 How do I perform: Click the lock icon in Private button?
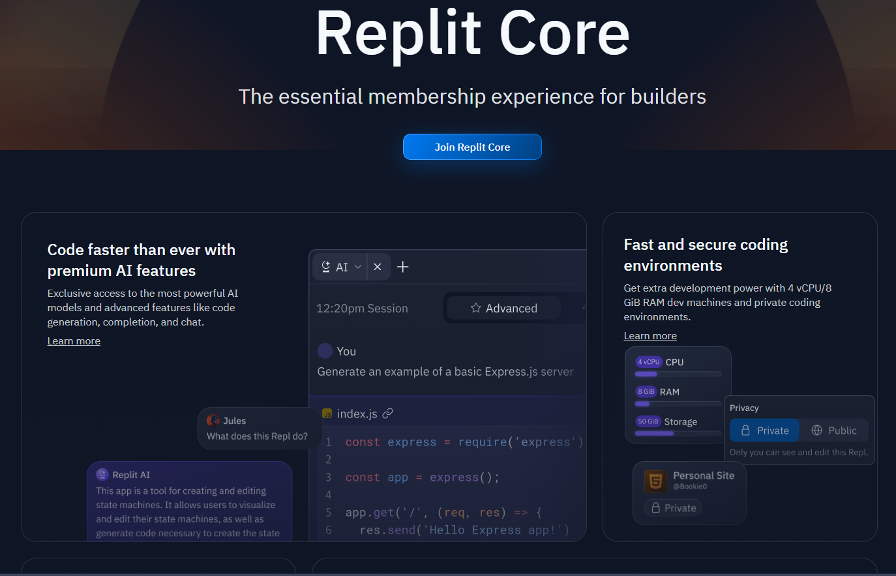[745, 431]
